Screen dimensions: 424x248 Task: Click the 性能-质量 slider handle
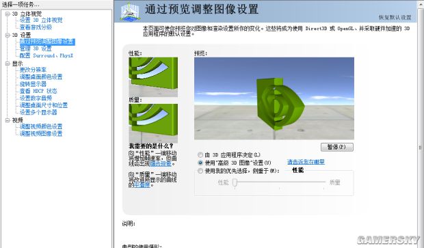tap(235, 182)
